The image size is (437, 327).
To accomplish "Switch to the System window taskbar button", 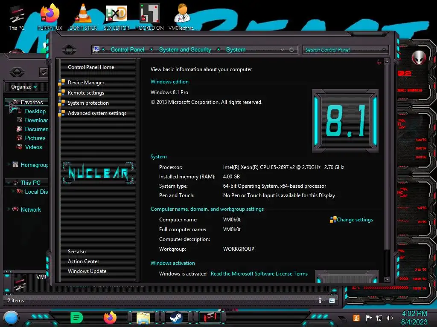I will (x=210, y=318).
